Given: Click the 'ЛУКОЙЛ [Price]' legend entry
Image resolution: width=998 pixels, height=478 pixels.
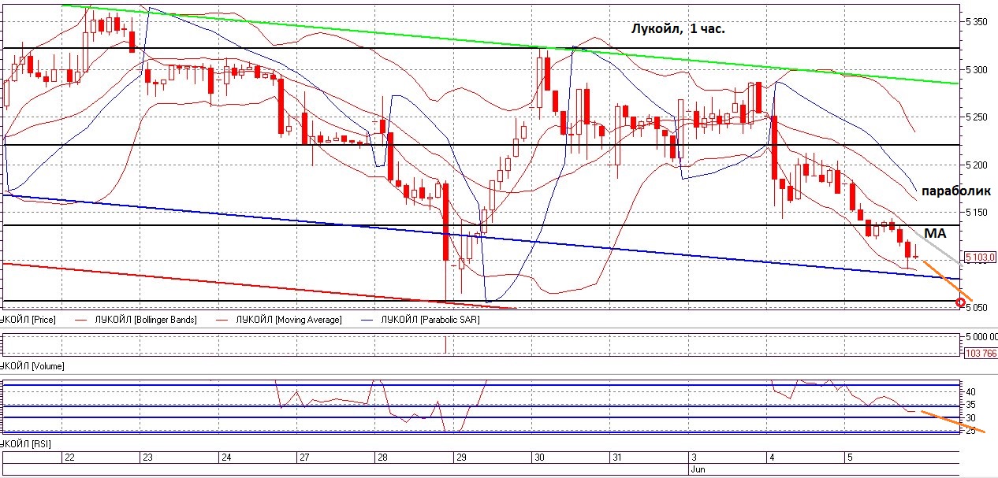Looking at the screenshot, I should pyautogui.click(x=26, y=320).
